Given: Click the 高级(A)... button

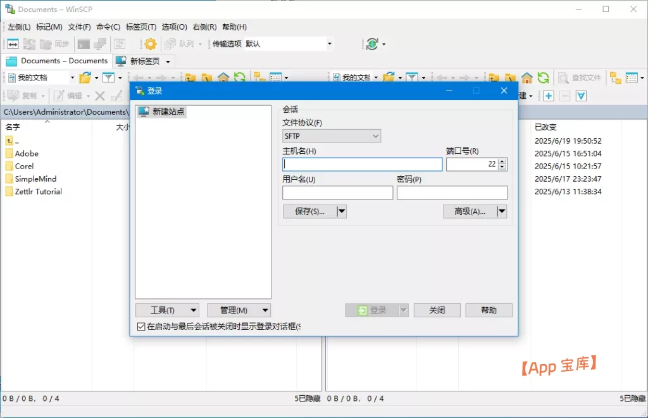Looking at the screenshot, I should tap(470, 212).
